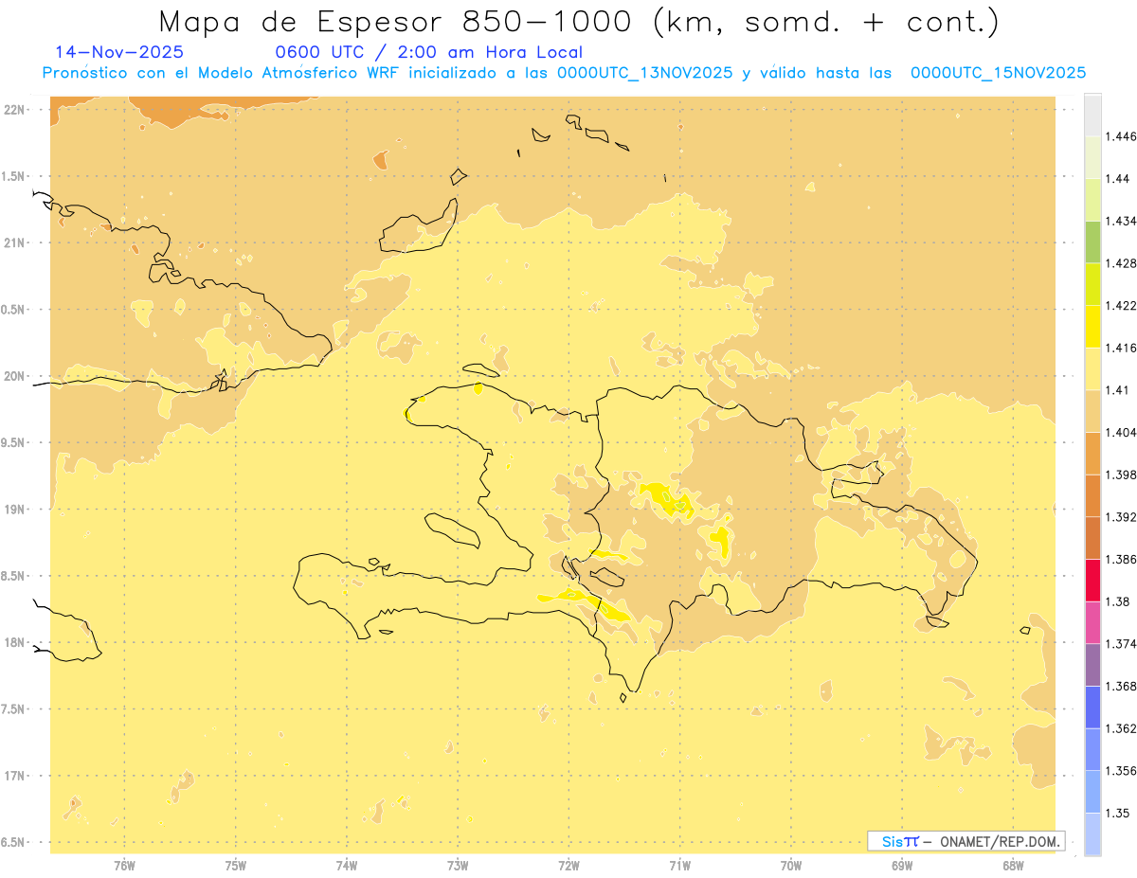
Task: Click the longitude label '75W'
Action: (x=236, y=866)
